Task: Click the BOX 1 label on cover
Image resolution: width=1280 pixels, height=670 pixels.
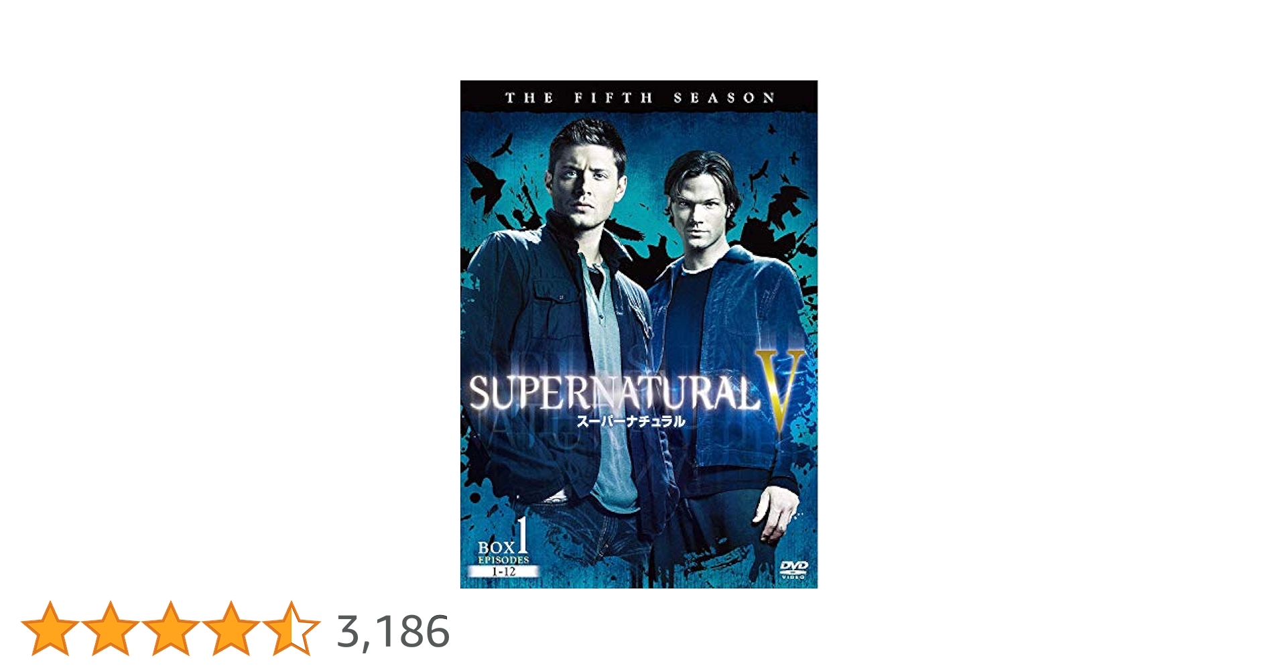Action: pos(503,539)
